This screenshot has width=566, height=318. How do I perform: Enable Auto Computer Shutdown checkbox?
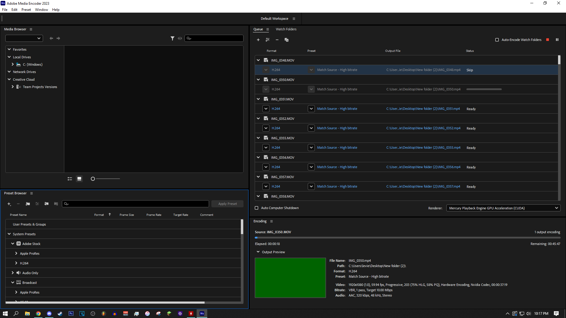point(256,208)
